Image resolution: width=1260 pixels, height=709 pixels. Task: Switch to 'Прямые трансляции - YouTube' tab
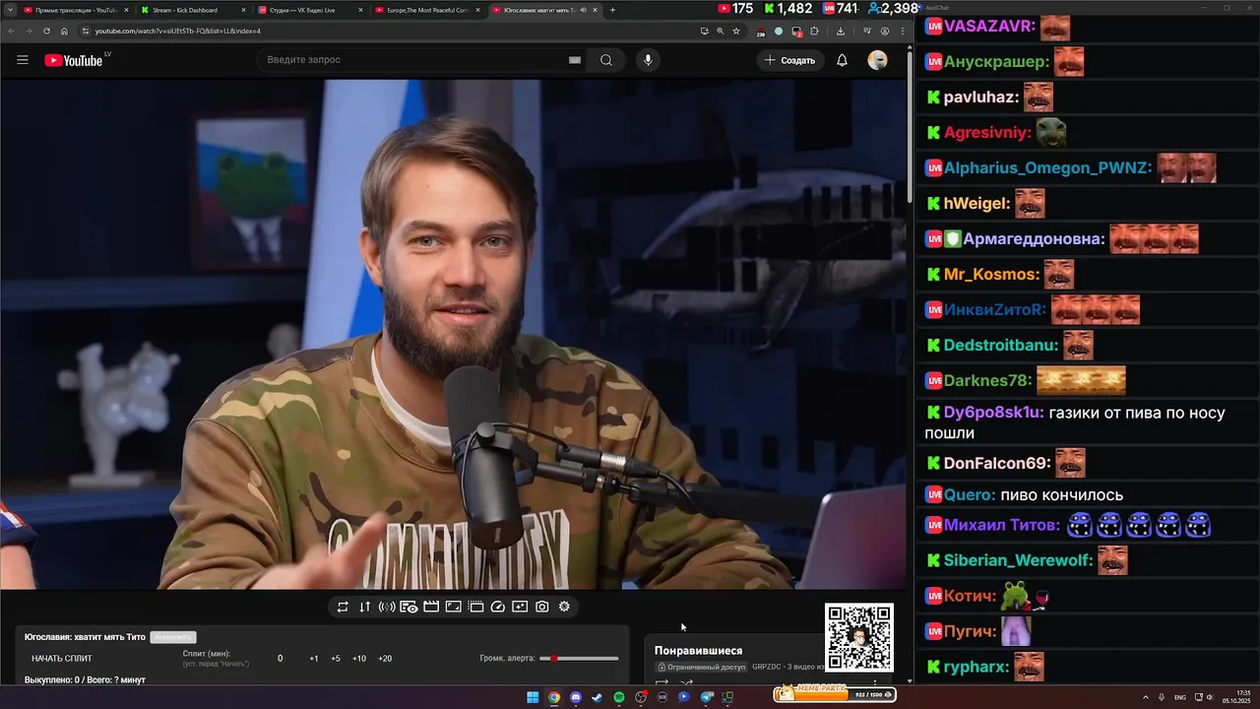click(75, 10)
